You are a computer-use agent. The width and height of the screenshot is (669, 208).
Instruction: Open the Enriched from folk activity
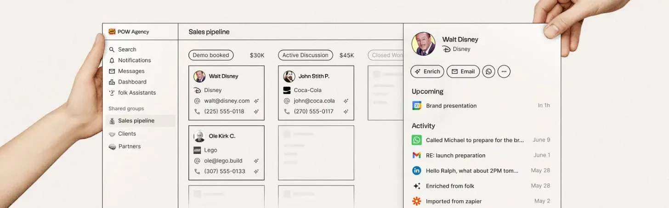[481, 186]
